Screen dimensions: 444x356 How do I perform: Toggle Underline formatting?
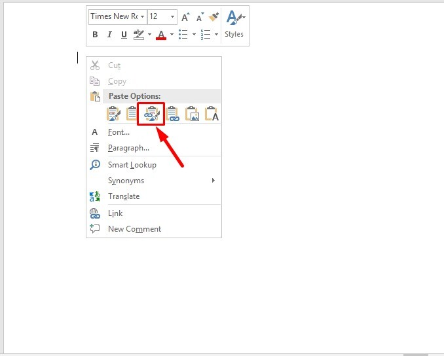124,35
